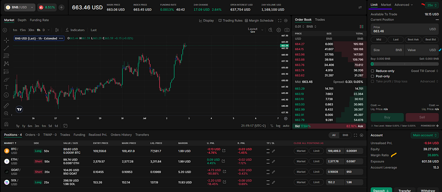Image resolution: width=442 pixels, height=192 pixels.
Task: Add a symbol to compare
Action: pyautogui.click(x=5, y=30)
